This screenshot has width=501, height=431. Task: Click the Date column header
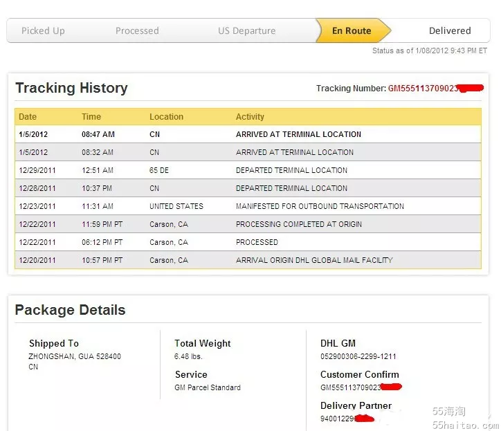click(x=28, y=117)
